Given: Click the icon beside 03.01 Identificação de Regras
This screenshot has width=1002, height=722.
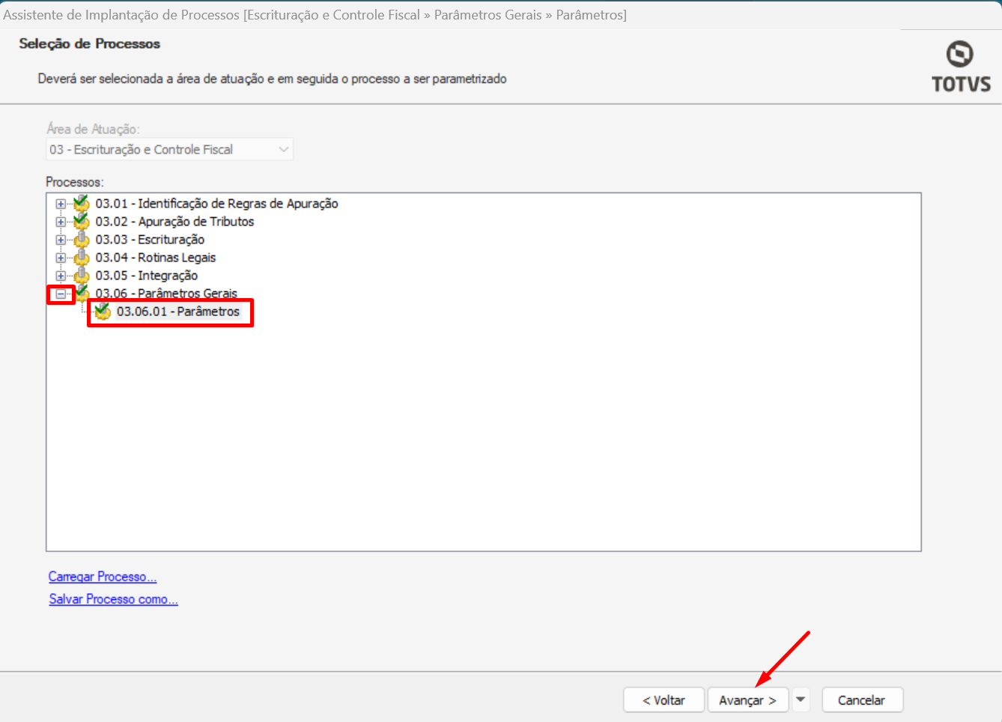Looking at the screenshot, I should click(82, 203).
